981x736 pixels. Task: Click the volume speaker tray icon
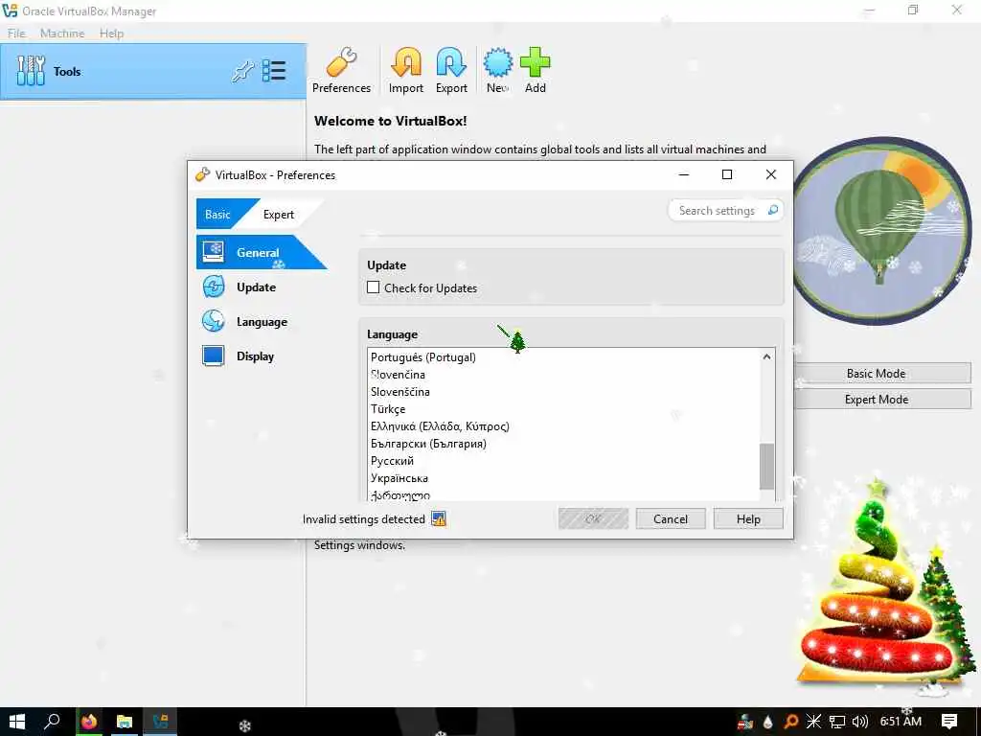[x=860, y=722]
